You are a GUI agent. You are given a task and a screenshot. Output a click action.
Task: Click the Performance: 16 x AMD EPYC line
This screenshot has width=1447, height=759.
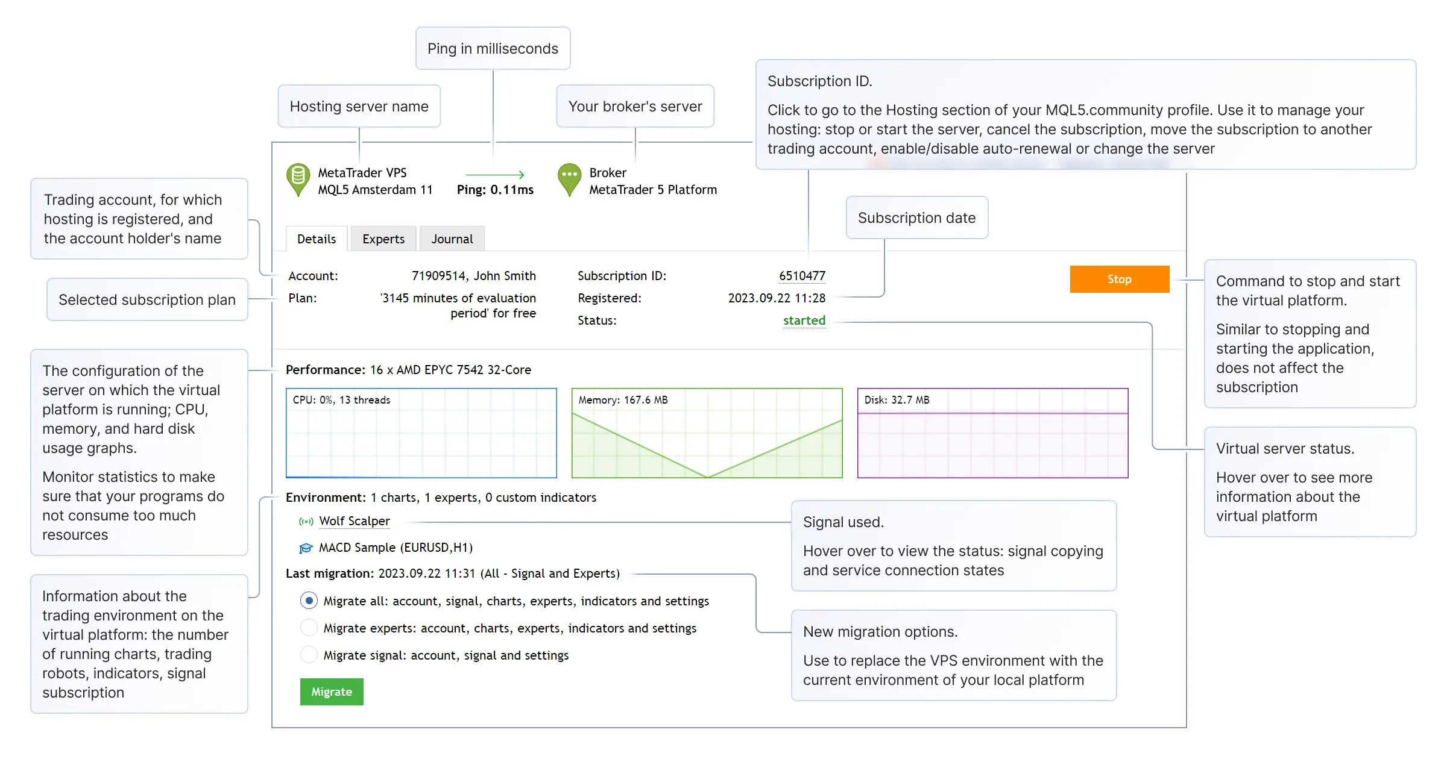(409, 370)
